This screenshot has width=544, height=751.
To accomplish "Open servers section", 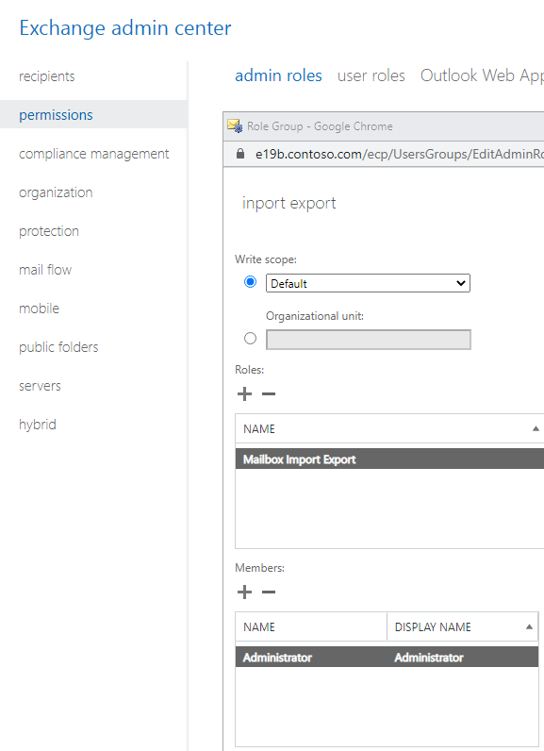I will 40,386.
